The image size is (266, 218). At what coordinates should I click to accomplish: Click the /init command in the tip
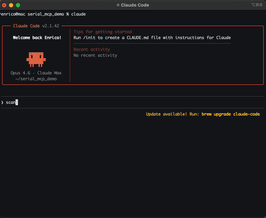pyautogui.click(x=89, y=38)
